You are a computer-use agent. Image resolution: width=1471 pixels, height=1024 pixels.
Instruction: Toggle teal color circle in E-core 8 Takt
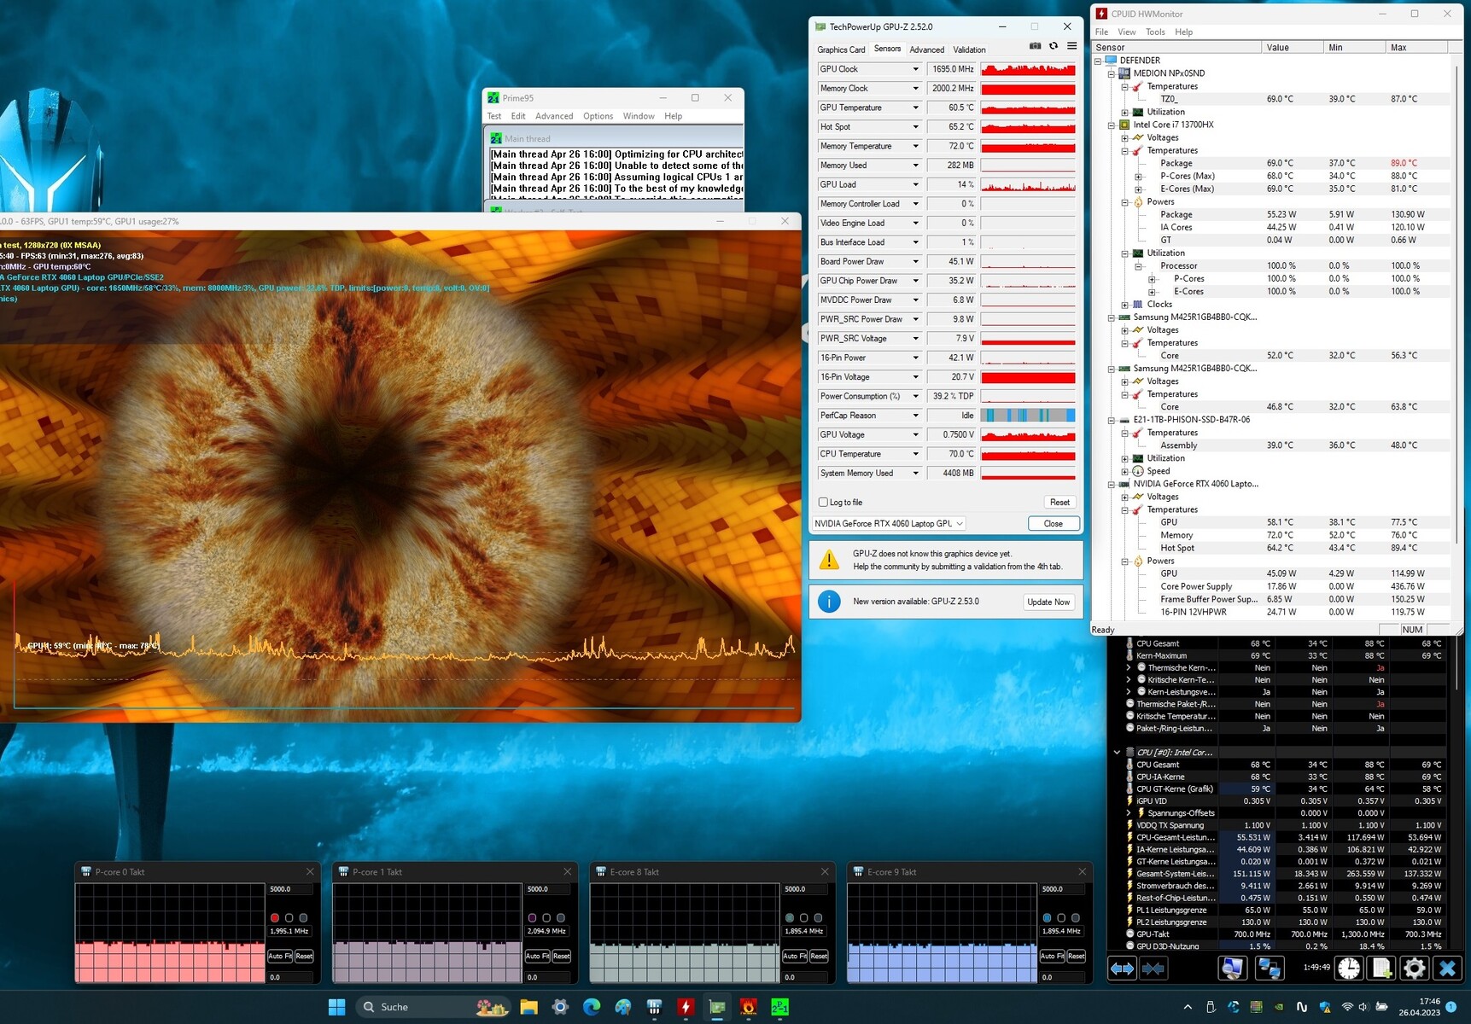(790, 917)
